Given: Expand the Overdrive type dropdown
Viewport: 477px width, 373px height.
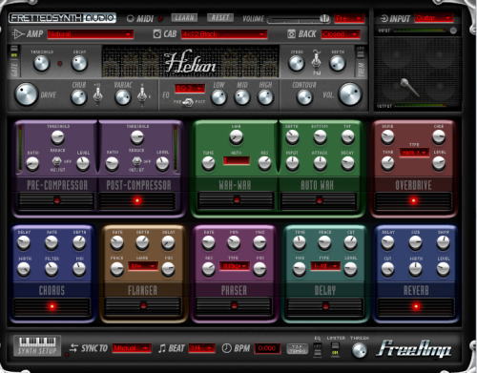Looking at the screenshot, I should point(414,153).
